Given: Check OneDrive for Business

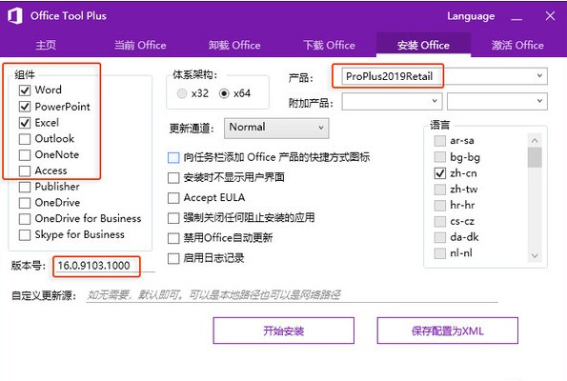Looking at the screenshot, I should point(25,219).
